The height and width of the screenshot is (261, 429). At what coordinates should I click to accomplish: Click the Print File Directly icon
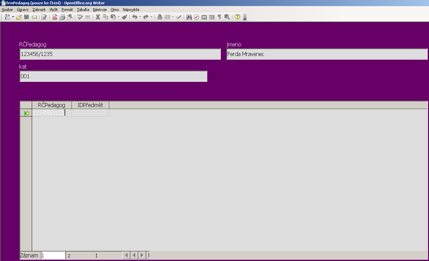tap(62, 17)
